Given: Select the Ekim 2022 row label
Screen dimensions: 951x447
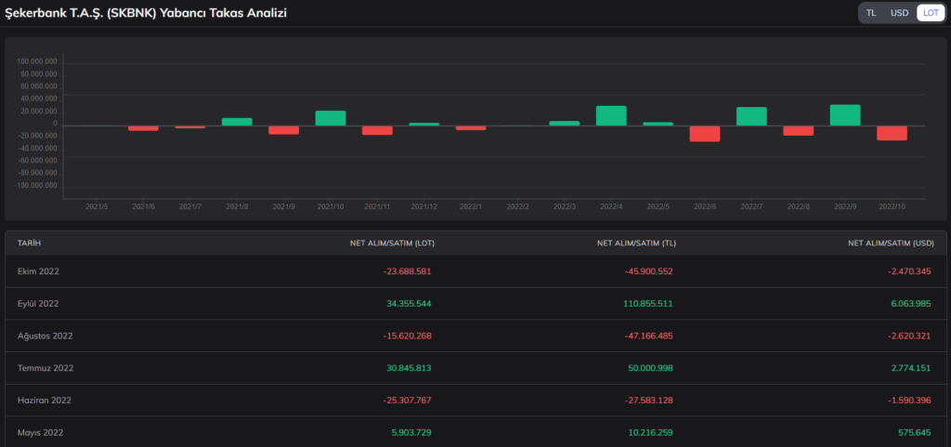Looking at the screenshot, I should 38,271.
